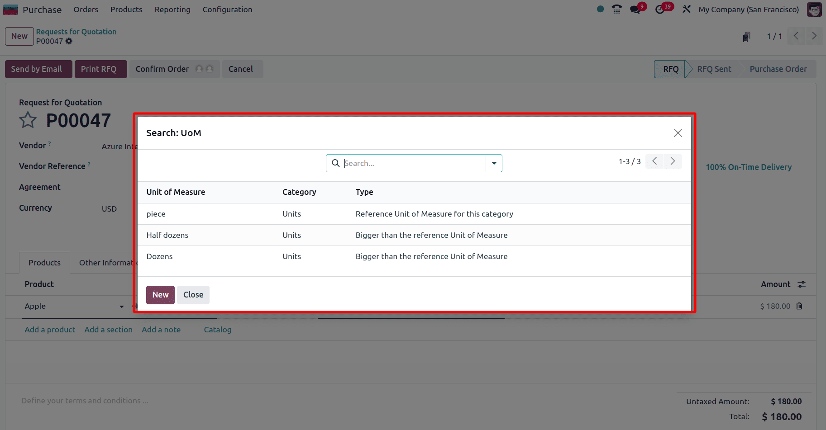
Task: Select the piece unit of measure row
Action: coord(414,214)
